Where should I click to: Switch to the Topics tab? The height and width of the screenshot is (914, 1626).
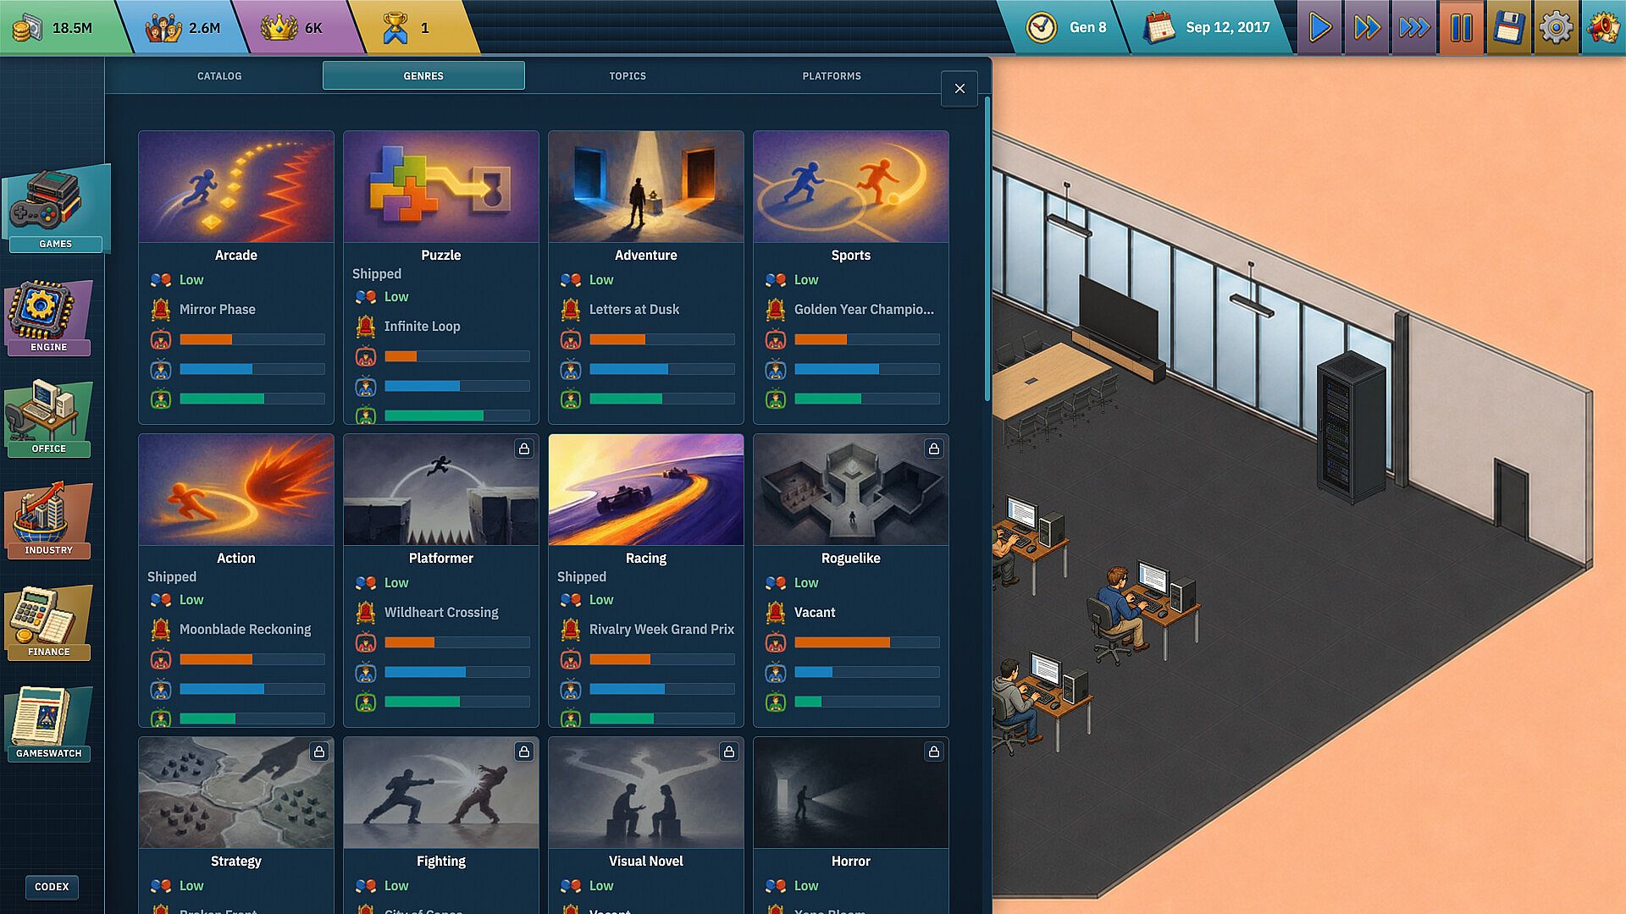(x=628, y=76)
